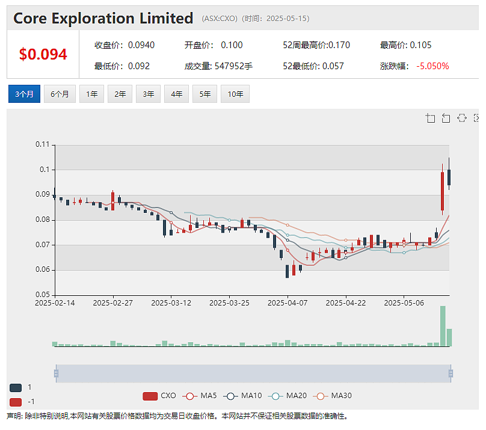Screen dimensions: 486x430
Task: Click the (ASX:CXO) ticker label
Action: tap(220, 19)
